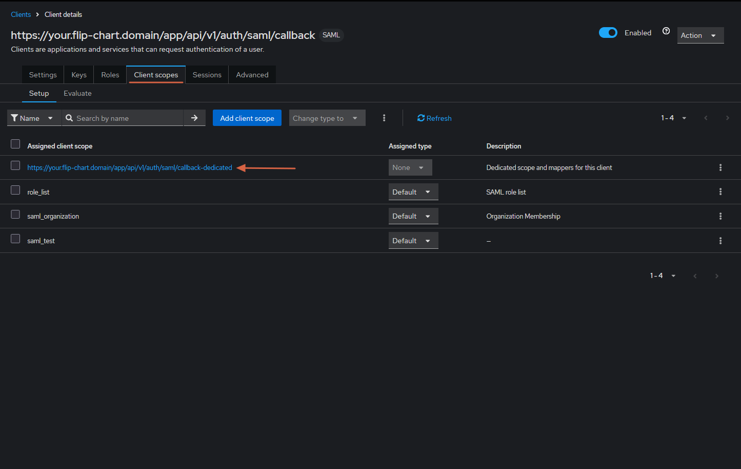Viewport: 741px width, 469px height.
Task: Open kebab menu for callback-dedicated row
Action: 720,167
